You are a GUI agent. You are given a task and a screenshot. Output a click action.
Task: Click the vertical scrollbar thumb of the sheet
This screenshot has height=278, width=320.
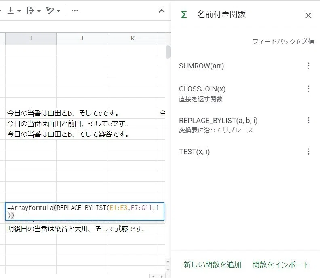(168, 52)
